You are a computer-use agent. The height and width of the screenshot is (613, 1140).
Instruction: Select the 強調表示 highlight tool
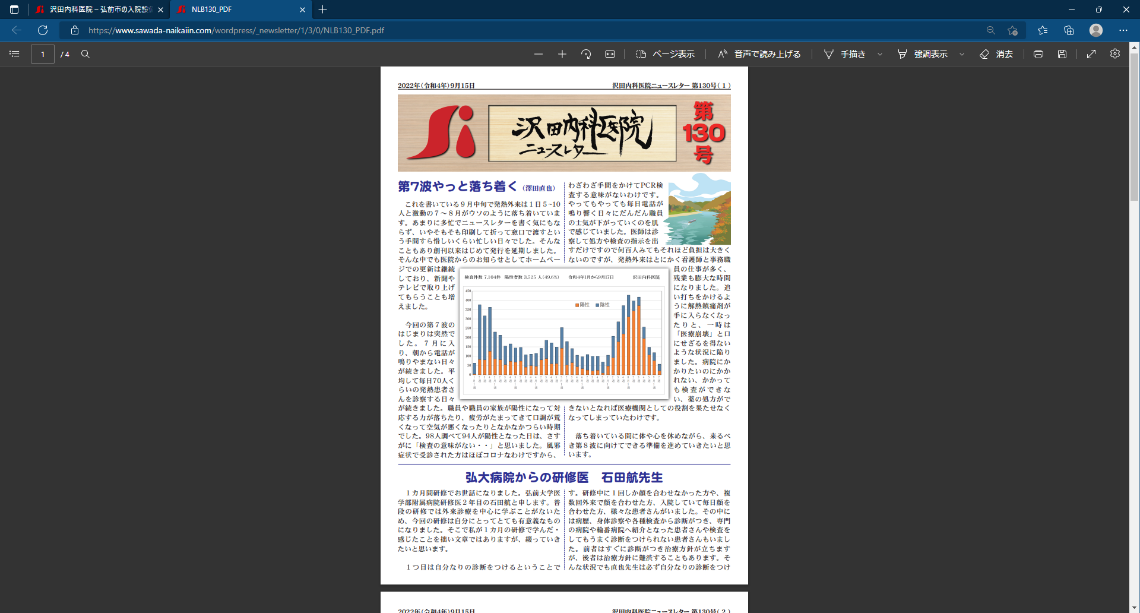coord(923,54)
